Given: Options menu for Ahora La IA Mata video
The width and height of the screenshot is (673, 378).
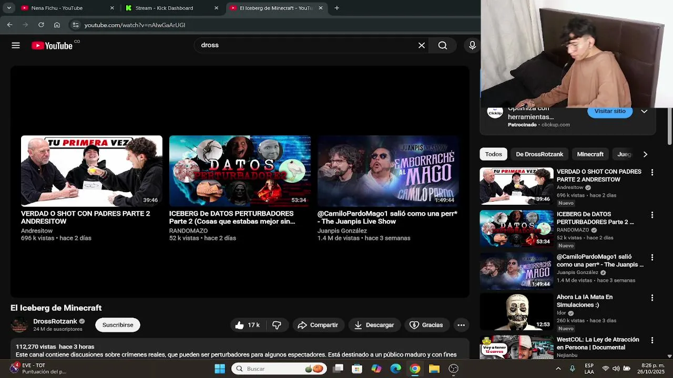Looking at the screenshot, I should click(x=652, y=298).
